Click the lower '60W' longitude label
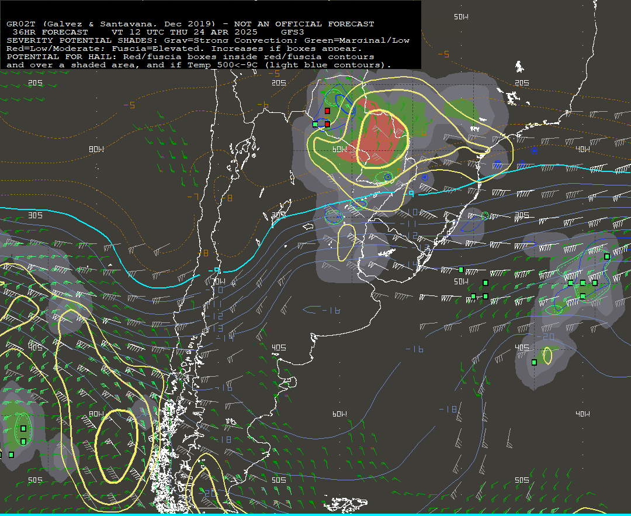631x516 pixels. pyautogui.click(x=339, y=414)
